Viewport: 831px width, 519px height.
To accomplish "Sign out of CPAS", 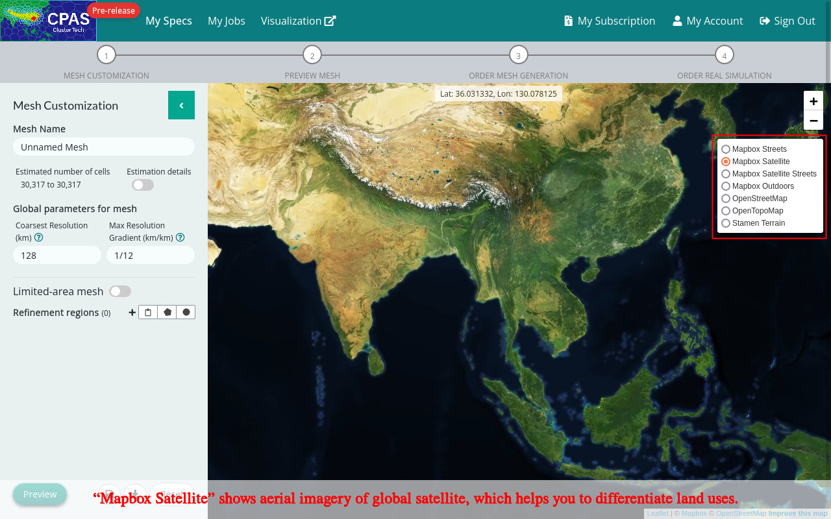I will point(788,21).
